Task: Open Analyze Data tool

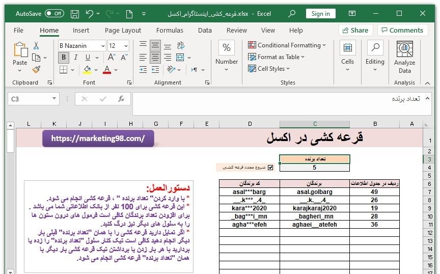Action: (404, 58)
